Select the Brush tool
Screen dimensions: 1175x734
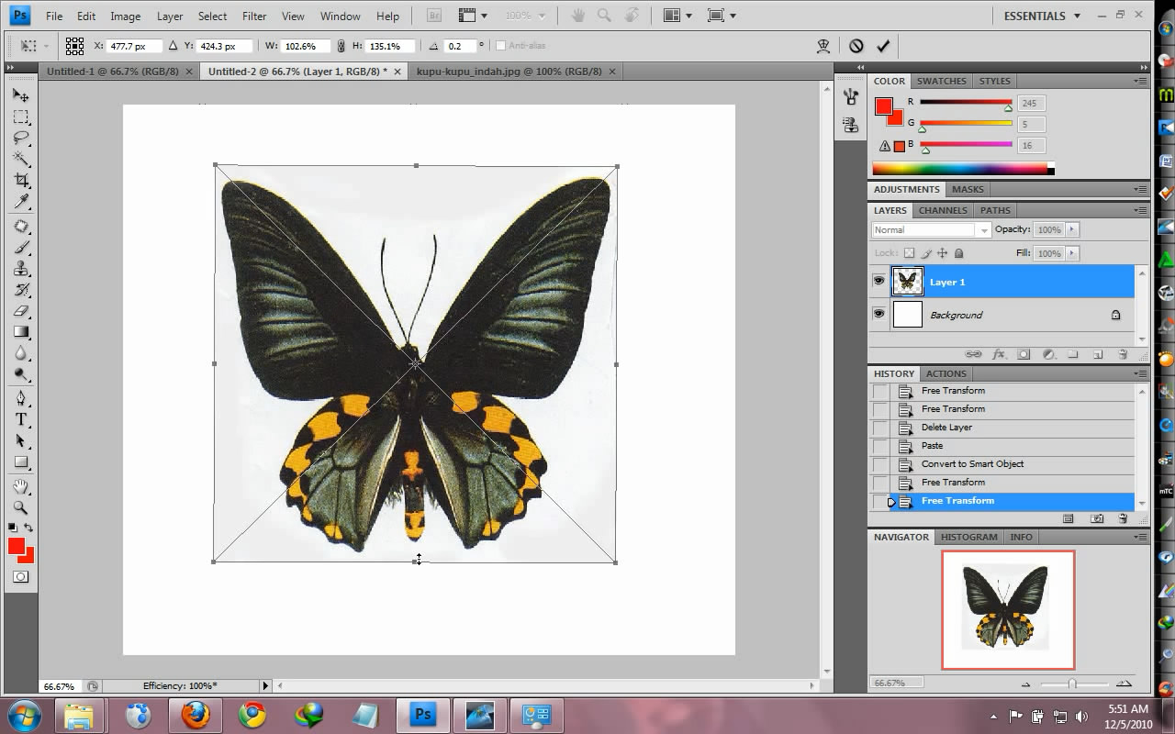tap(20, 248)
